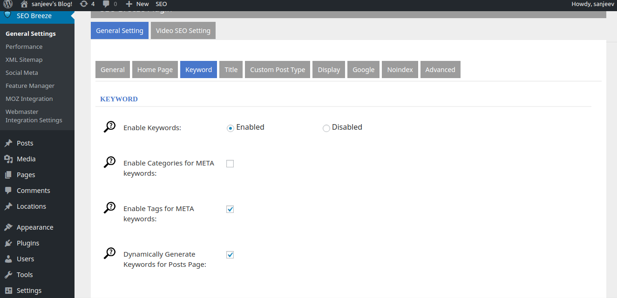
Task: Click the Disabled label text
Action: click(x=347, y=127)
